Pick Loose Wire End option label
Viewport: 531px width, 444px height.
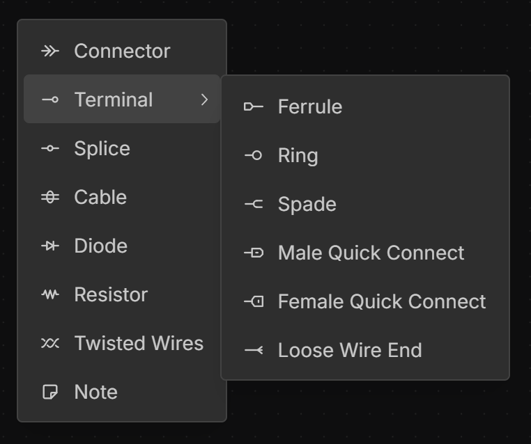pos(350,350)
